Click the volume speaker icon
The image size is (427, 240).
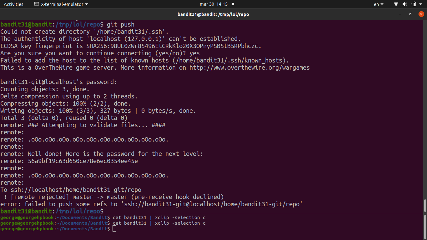(405, 4)
